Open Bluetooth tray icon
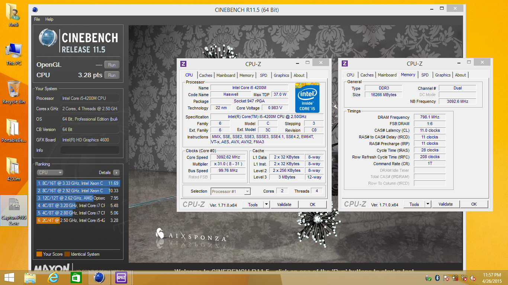Image resolution: width=508 pixels, height=285 pixels. click(x=438, y=278)
